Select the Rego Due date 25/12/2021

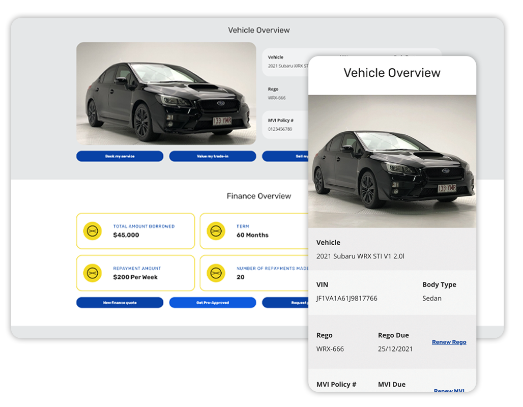(x=395, y=349)
